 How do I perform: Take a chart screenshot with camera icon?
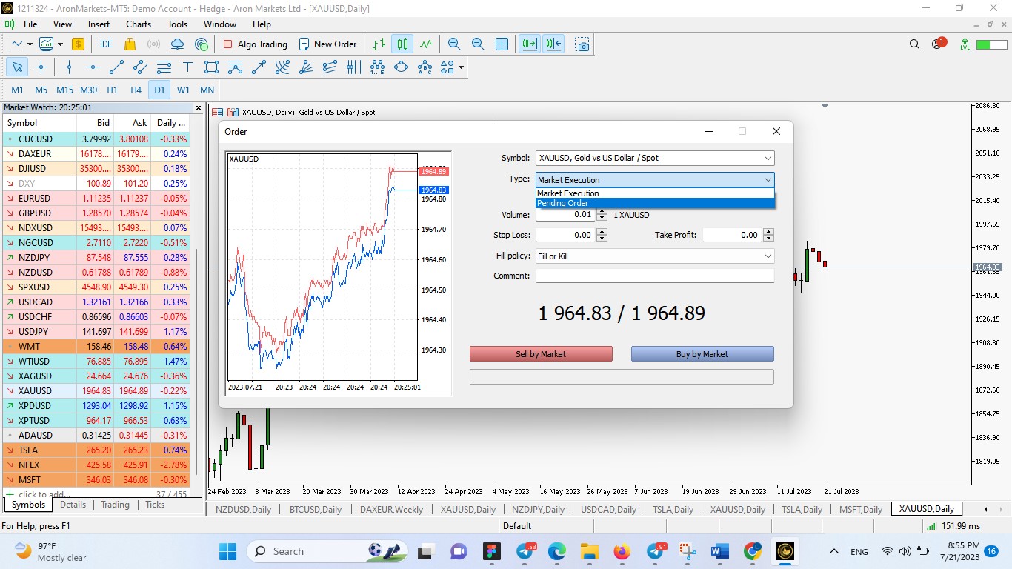(x=583, y=44)
